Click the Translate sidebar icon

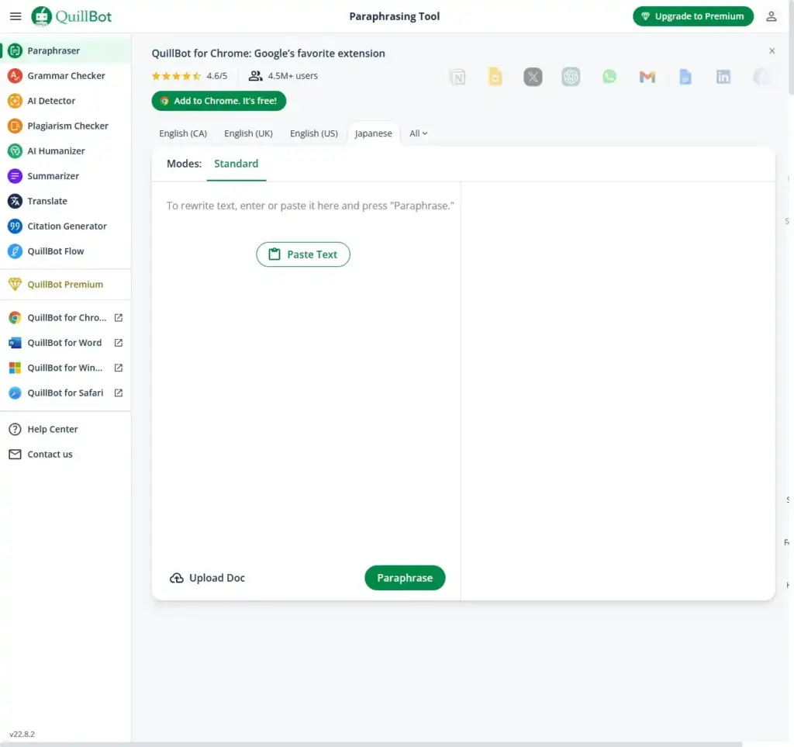(16, 201)
